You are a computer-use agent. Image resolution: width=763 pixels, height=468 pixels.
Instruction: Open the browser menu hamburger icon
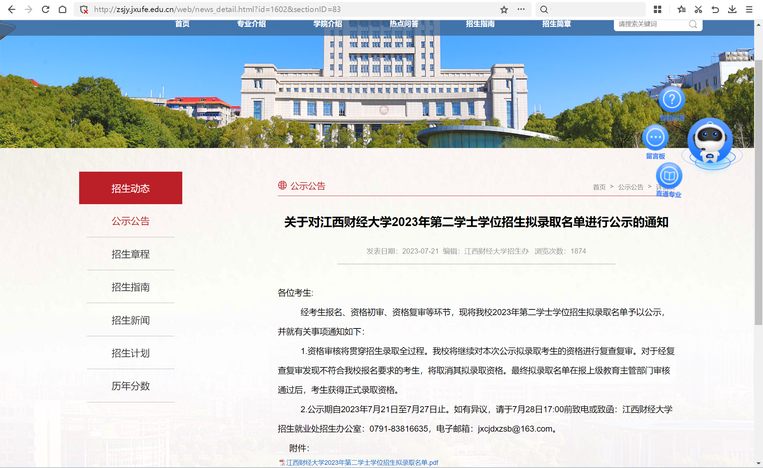(x=750, y=9)
